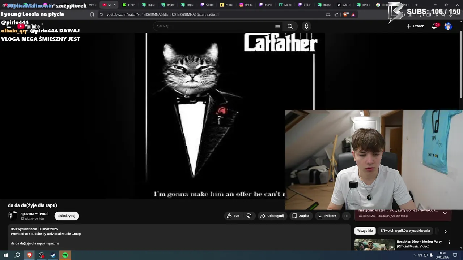Image resolution: width=463 pixels, height=260 pixels.
Task: Open Windows notification center
Action: tap(455, 255)
